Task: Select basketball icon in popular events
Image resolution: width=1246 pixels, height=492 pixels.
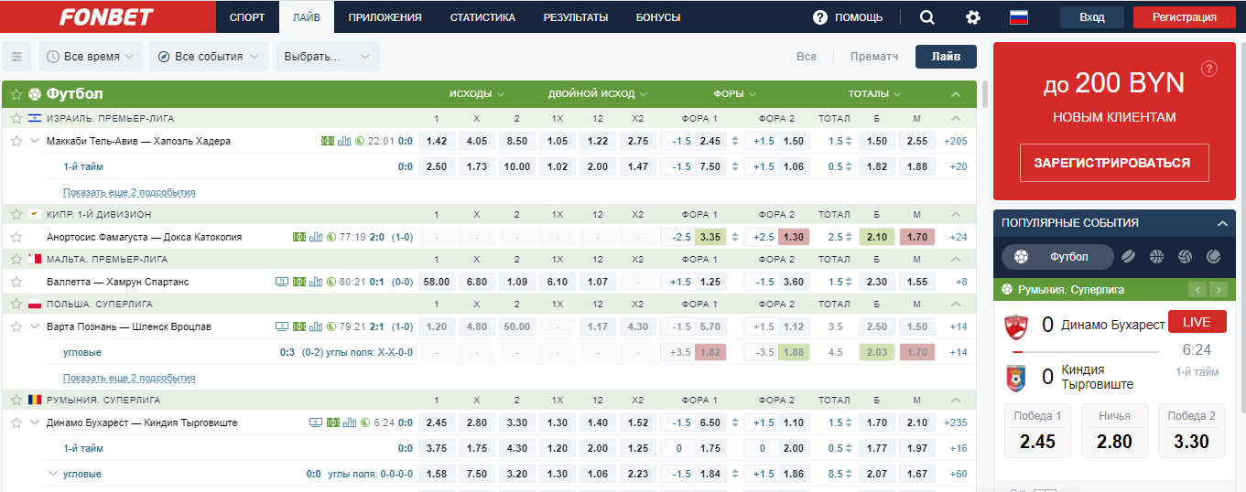Action: point(1156,257)
